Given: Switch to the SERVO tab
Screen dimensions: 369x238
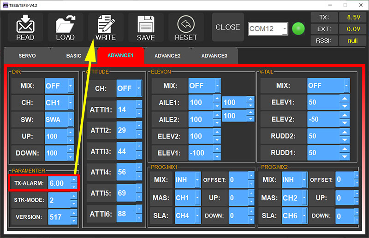Looking at the screenshot, I should click(27, 56).
